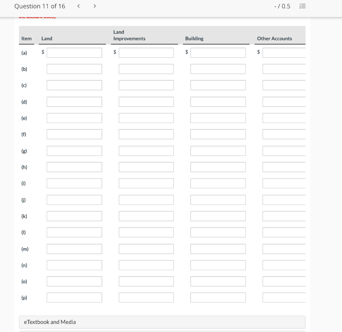Click the Land field for item (c)
The height and width of the screenshot is (332, 342).
point(74,85)
